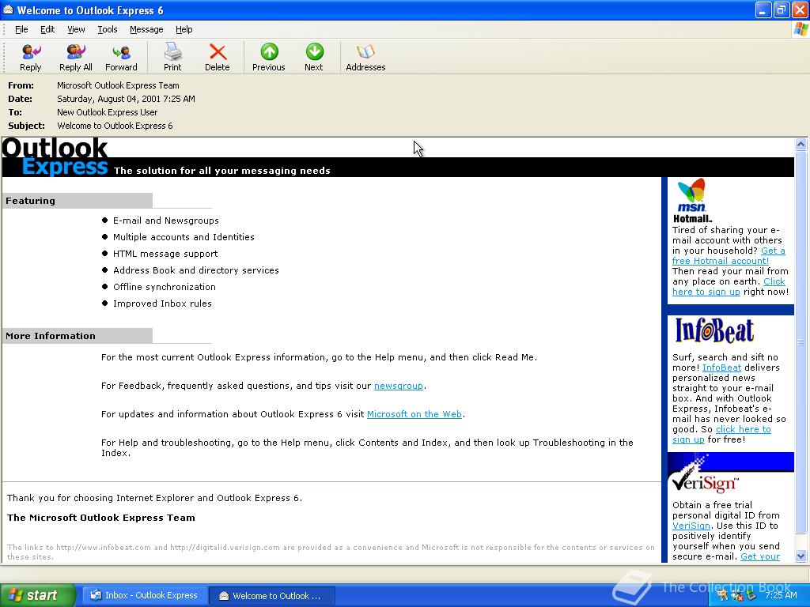Click the Hotmail 'Click here to sign up' link

[x=706, y=292]
